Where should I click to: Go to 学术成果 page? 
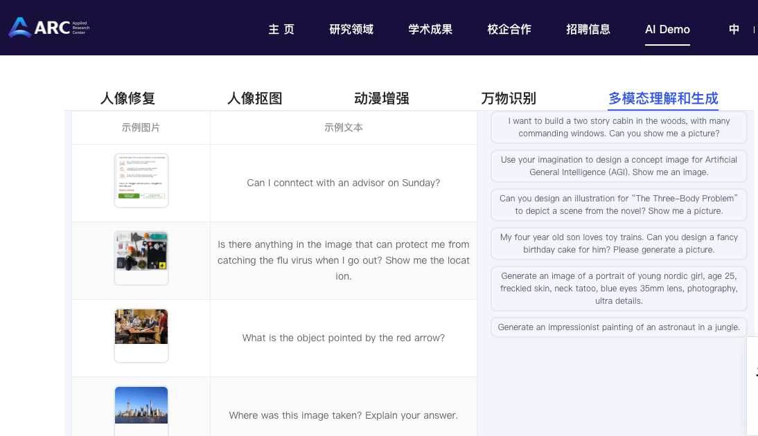point(430,30)
